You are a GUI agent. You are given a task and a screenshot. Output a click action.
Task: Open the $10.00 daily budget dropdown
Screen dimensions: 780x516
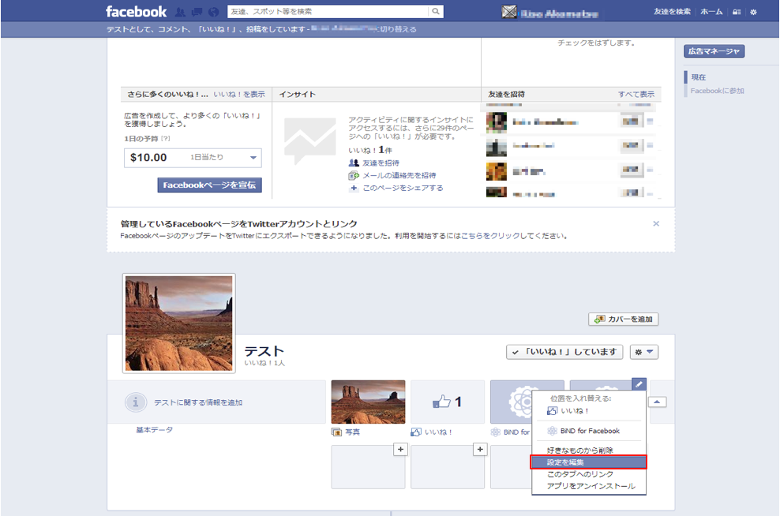tap(193, 158)
